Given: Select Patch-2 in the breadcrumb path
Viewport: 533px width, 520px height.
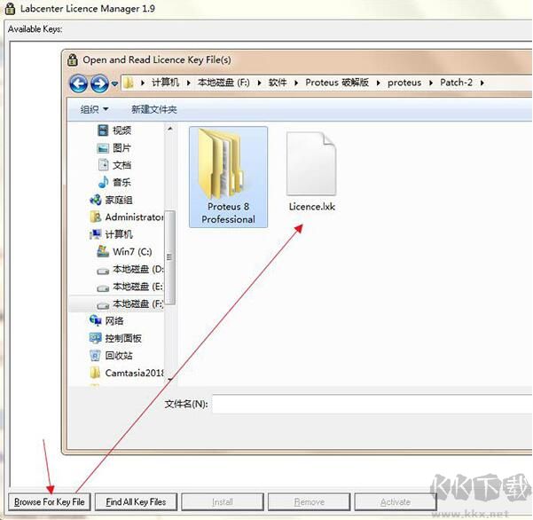Looking at the screenshot, I should [x=456, y=83].
